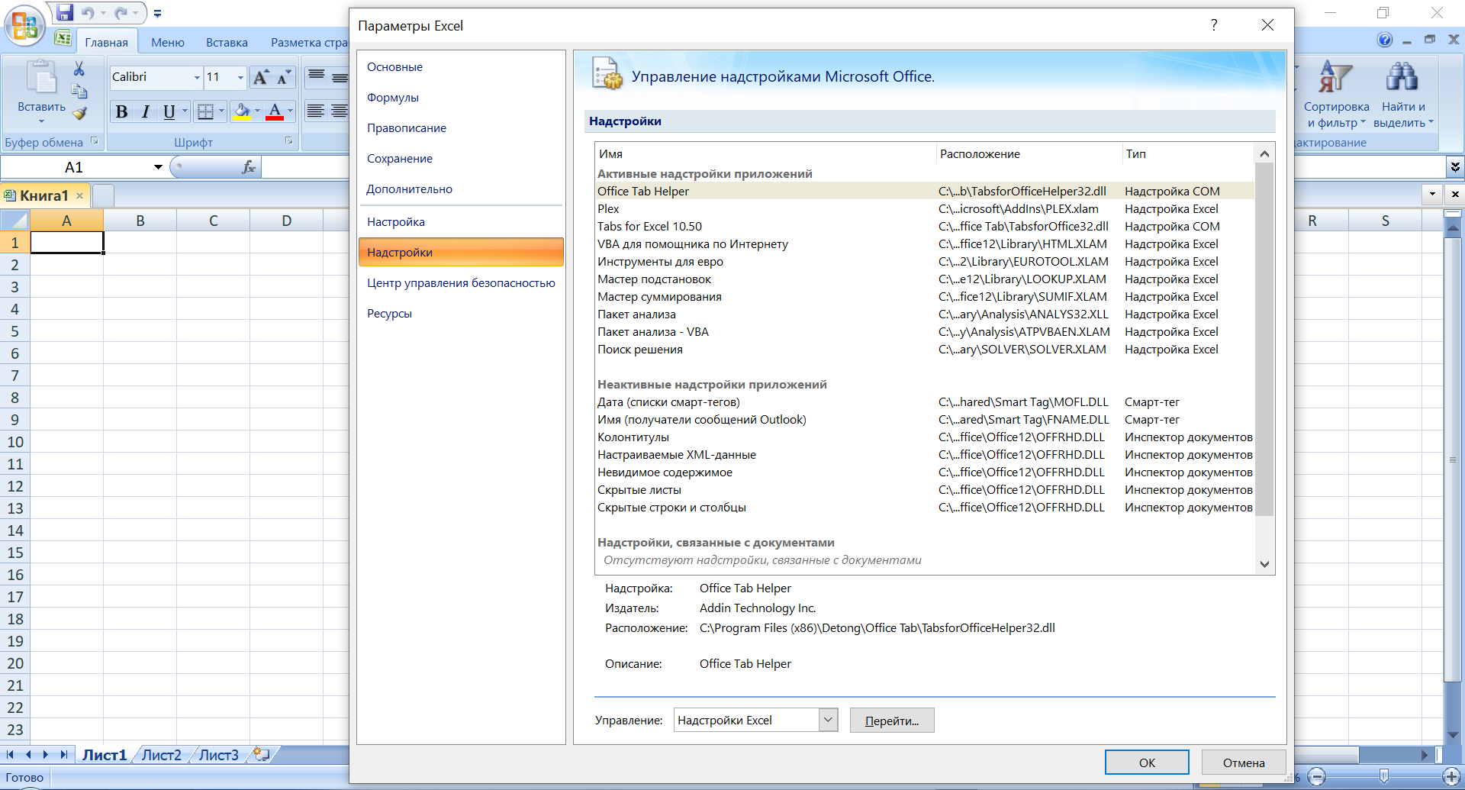Cancel the dialog with Отмена
The image size is (1465, 790).
coord(1244,763)
